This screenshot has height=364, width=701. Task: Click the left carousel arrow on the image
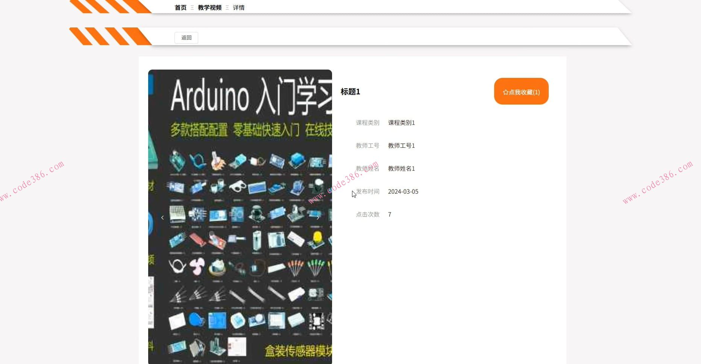point(162,217)
